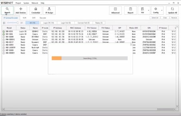This screenshot has height=116, width=181.
Task: Open Add Devices with plus icon
Action: tap(21, 10)
